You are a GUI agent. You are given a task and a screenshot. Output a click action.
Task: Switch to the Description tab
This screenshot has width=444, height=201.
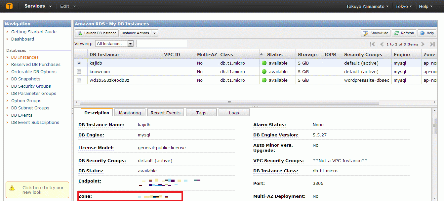[x=97, y=113]
